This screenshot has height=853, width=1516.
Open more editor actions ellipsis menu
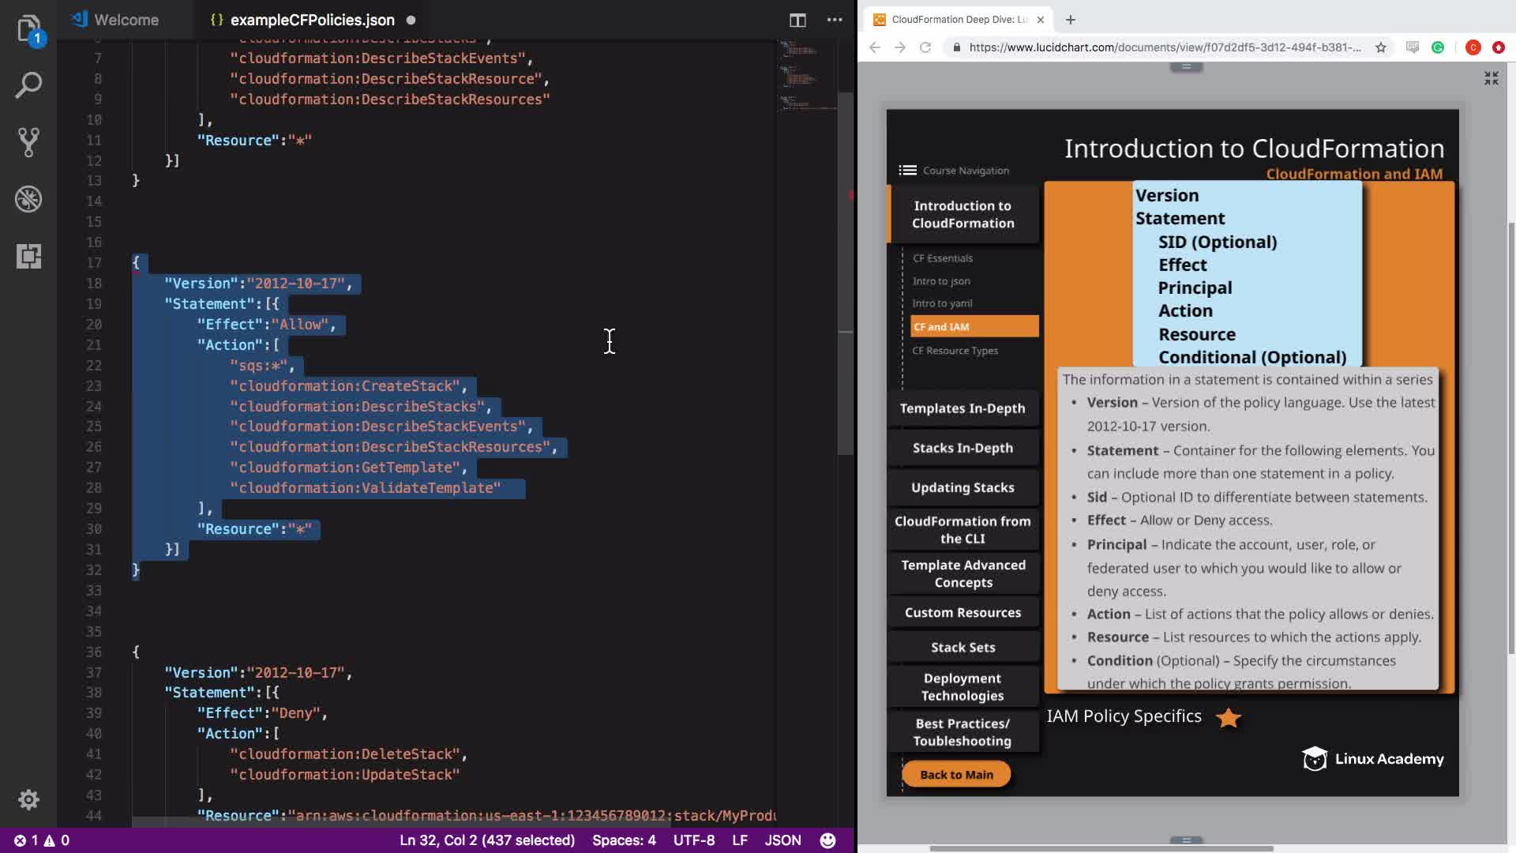point(834,20)
